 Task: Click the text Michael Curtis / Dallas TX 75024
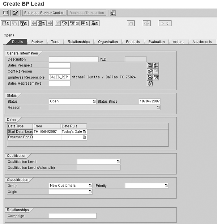[x=103, y=77]
